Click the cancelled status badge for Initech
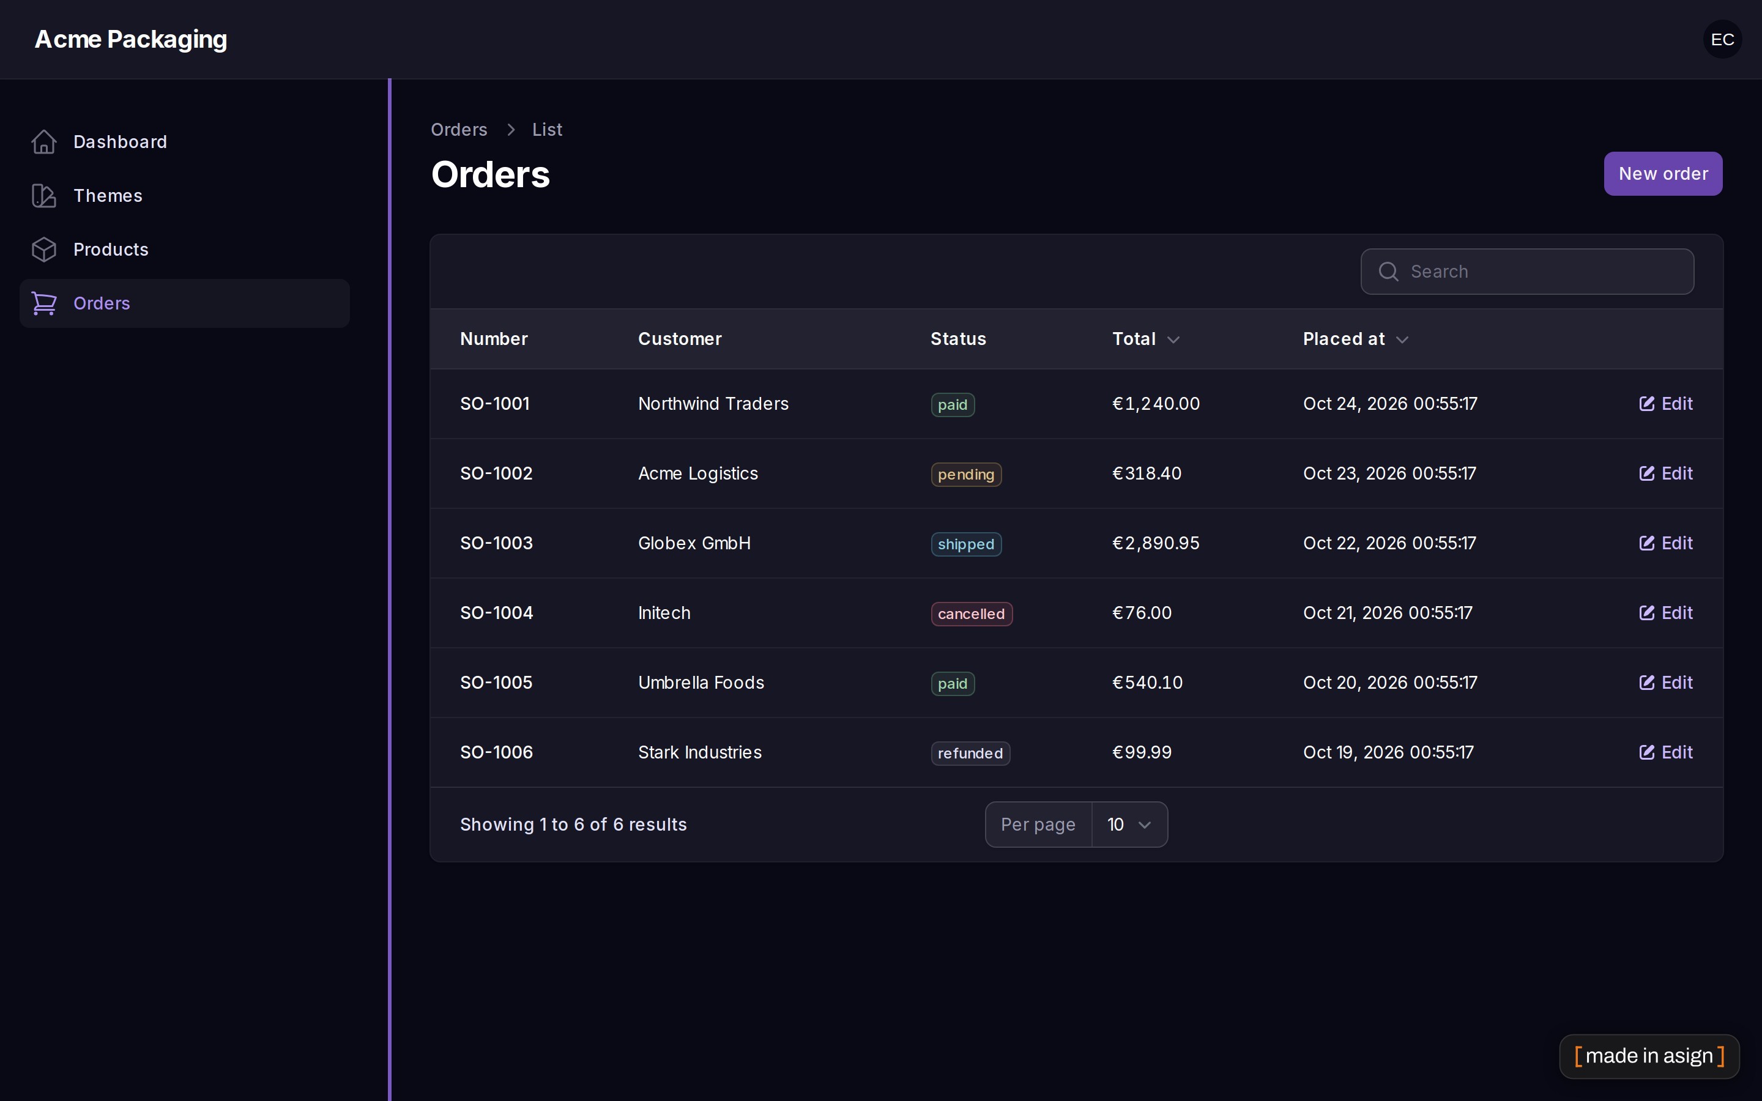The image size is (1762, 1101). (972, 614)
